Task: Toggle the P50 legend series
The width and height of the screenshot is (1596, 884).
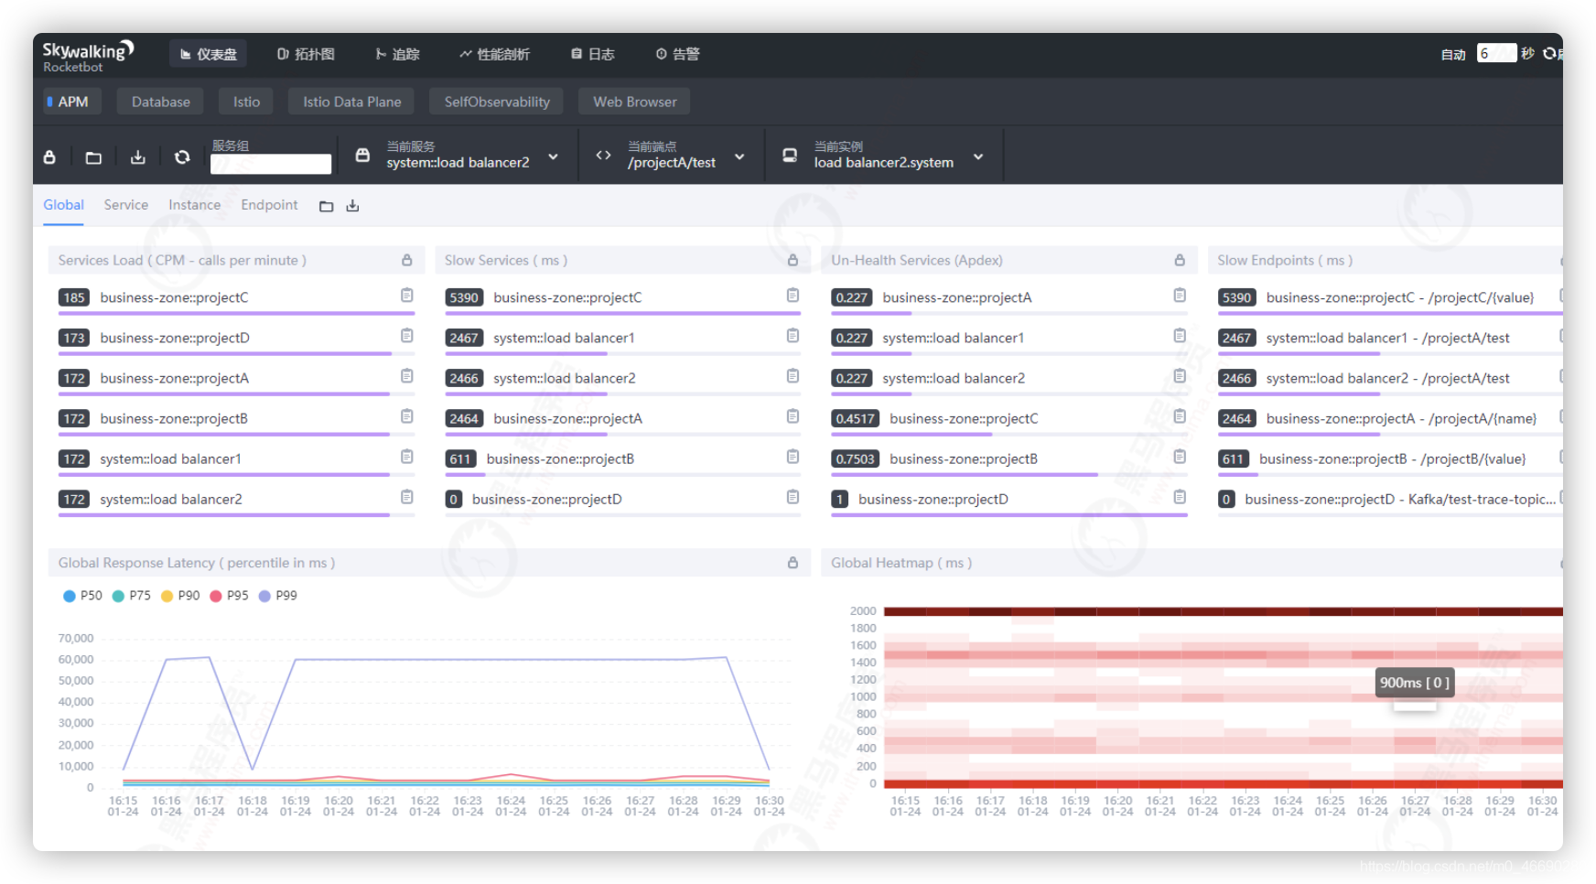Action: tap(82, 596)
